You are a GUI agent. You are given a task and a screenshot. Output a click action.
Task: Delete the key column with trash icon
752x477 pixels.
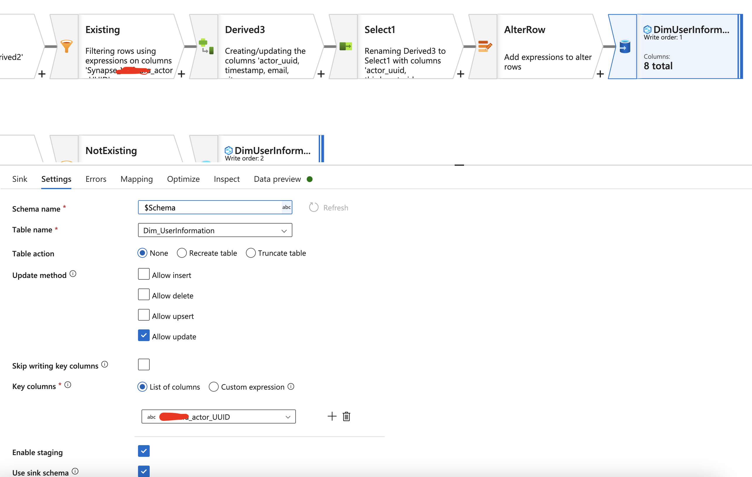346,416
